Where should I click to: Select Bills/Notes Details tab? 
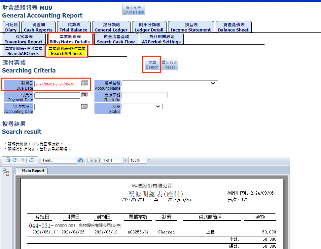point(70,39)
